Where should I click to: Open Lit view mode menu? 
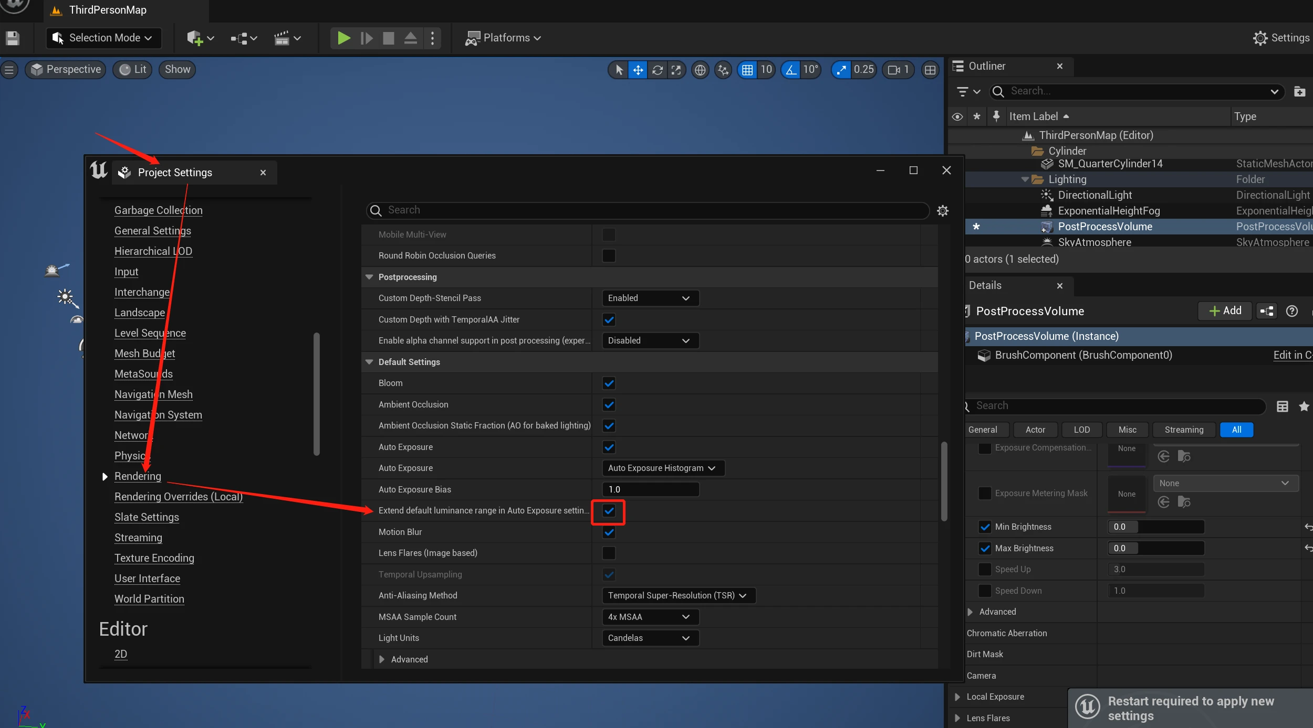132,70
